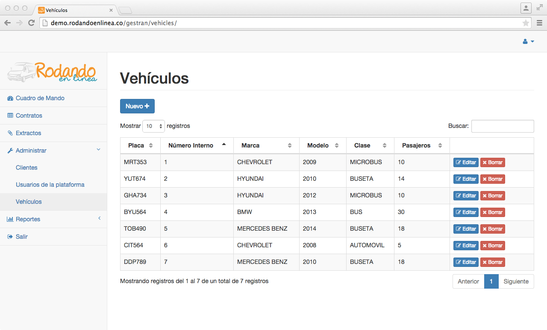Screen dimensions: 547x330
Task: Open Chrome hamburger menu
Action: [x=539, y=23]
